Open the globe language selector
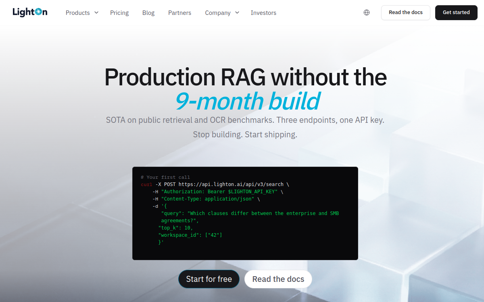 click(367, 12)
